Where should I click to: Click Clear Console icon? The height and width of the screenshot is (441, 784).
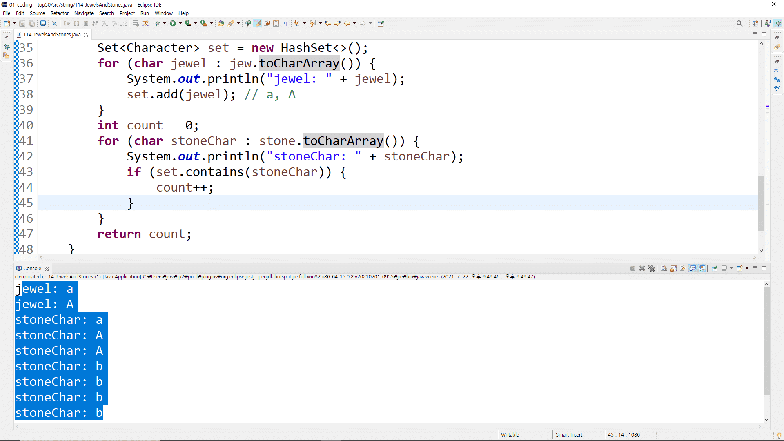click(664, 268)
